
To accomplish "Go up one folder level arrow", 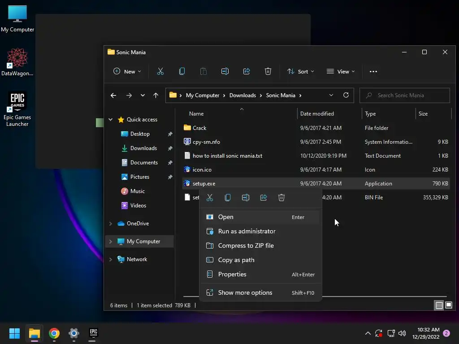I will [156, 95].
